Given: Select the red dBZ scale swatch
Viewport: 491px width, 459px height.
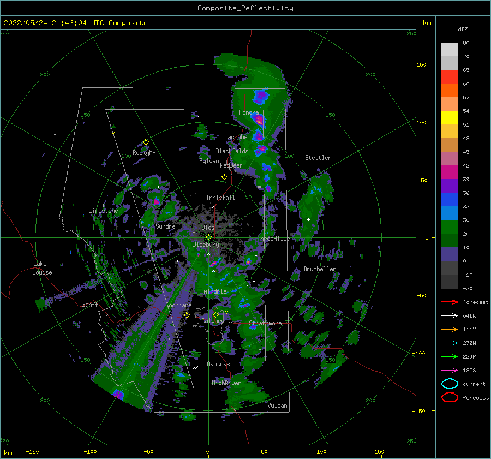Looking at the screenshot, I should [x=450, y=77].
